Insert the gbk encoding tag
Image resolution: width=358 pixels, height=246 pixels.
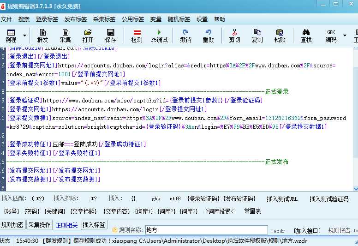[156, 198]
